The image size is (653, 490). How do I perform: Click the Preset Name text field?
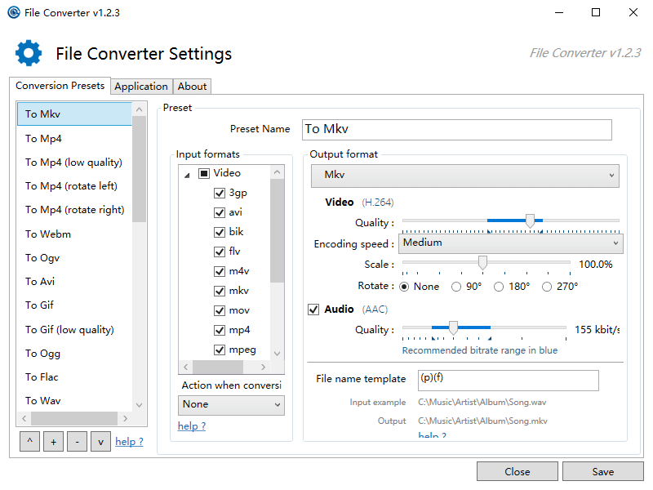(x=456, y=129)
